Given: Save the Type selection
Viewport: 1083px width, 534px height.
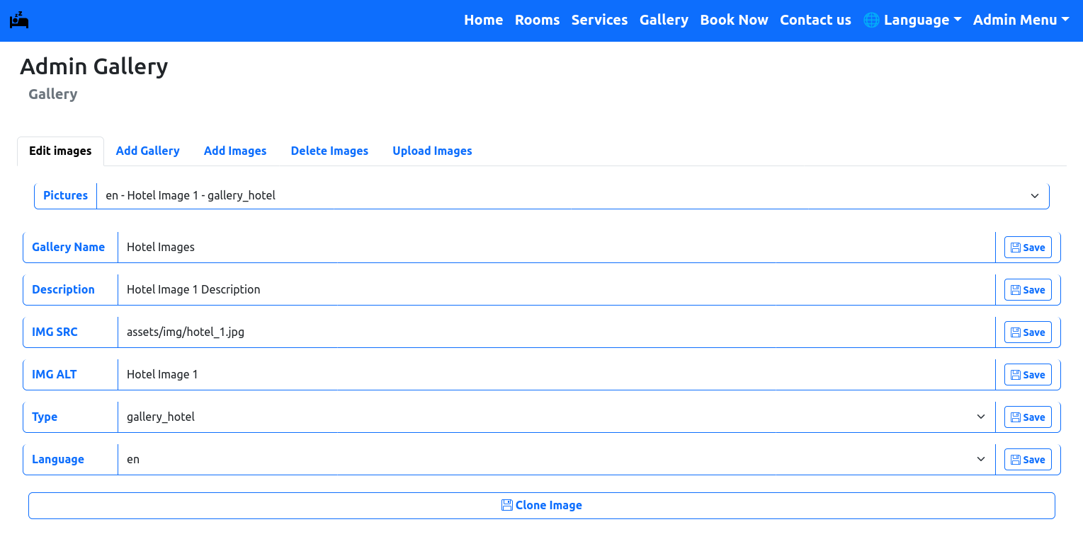Looking at the screenshot, I should (x=1028, y=417).
